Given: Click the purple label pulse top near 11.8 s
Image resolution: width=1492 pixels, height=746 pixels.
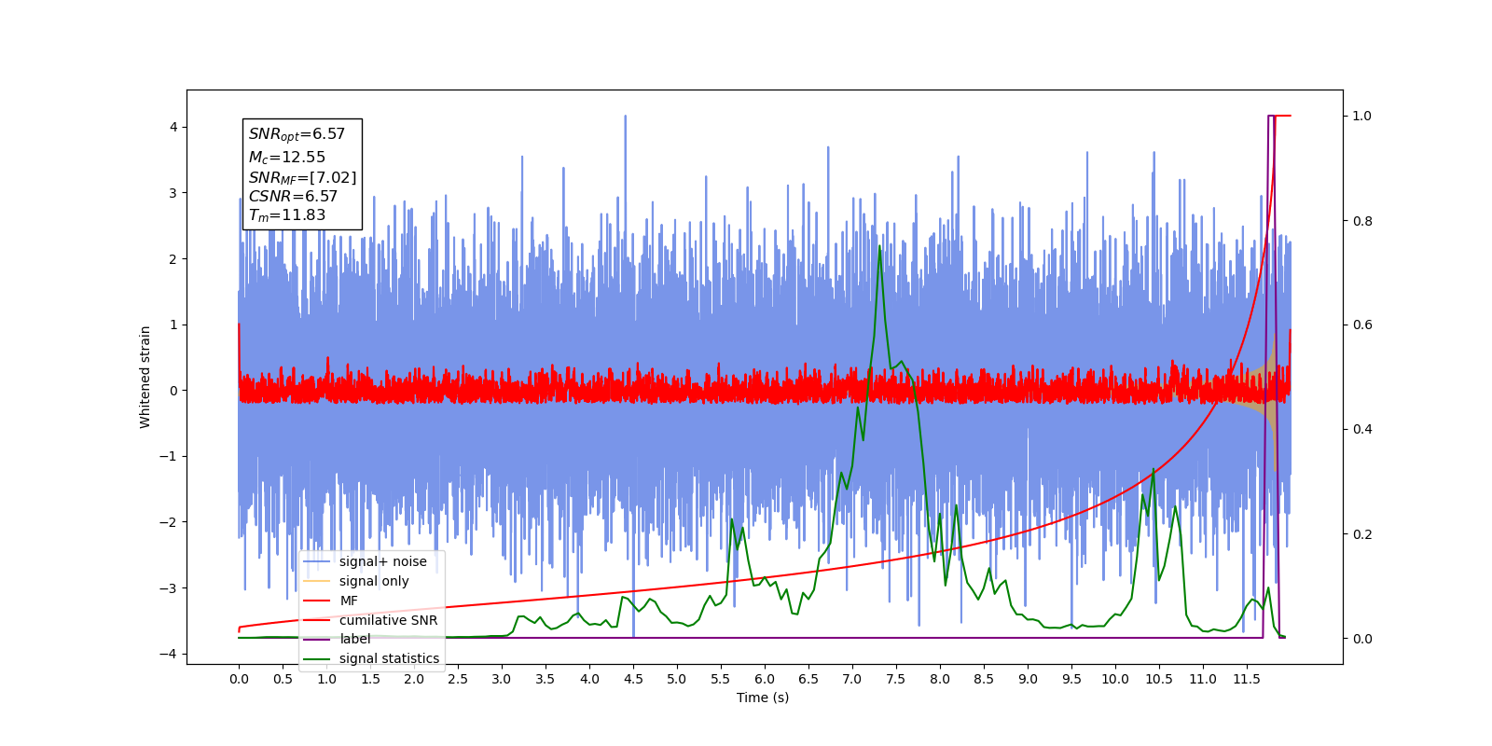Looking at the screenshot, I should [x=1271, y=117].
